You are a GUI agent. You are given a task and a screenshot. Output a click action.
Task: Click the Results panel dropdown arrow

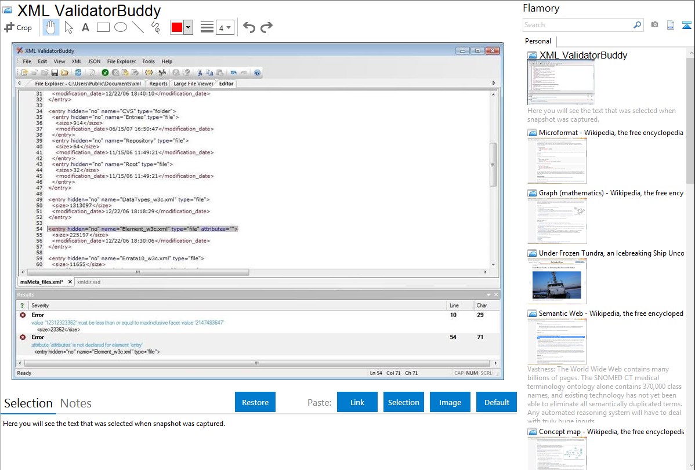[x=488, y=294]
